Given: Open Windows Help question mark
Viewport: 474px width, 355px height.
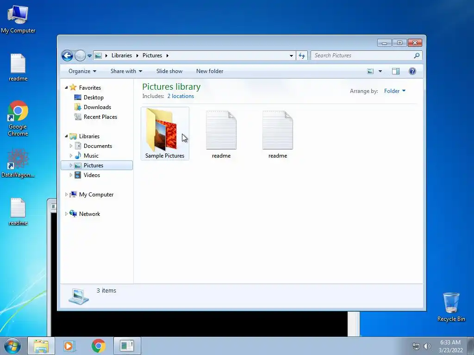Looking at the screenshot, I should point(412,71).
